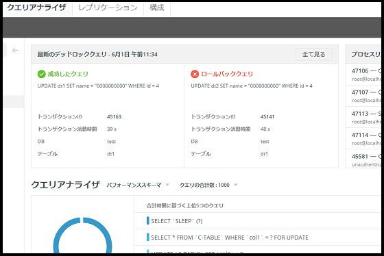Click the red ロールバッククエリ X icon

click(195, 74)
